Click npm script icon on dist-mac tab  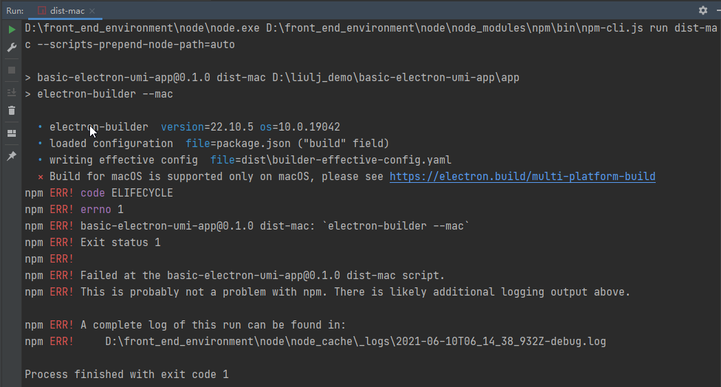pos(42,11)
